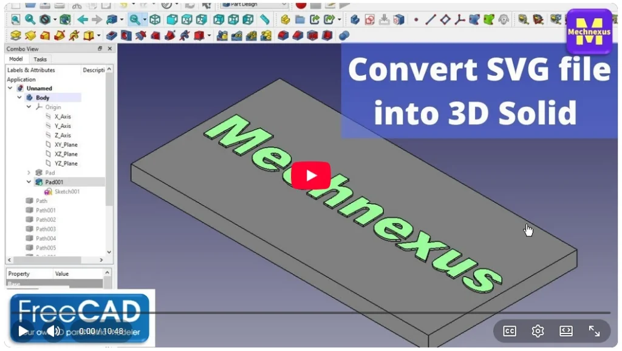The height and width of the screenshot is (351, 622).
Task: Open the Mechnexus channel logo
Action: [x=589, y=33]
